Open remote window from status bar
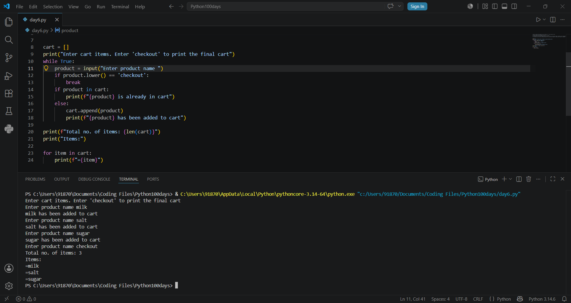Viewport: 571px width, 303px height. coord(7,299)
